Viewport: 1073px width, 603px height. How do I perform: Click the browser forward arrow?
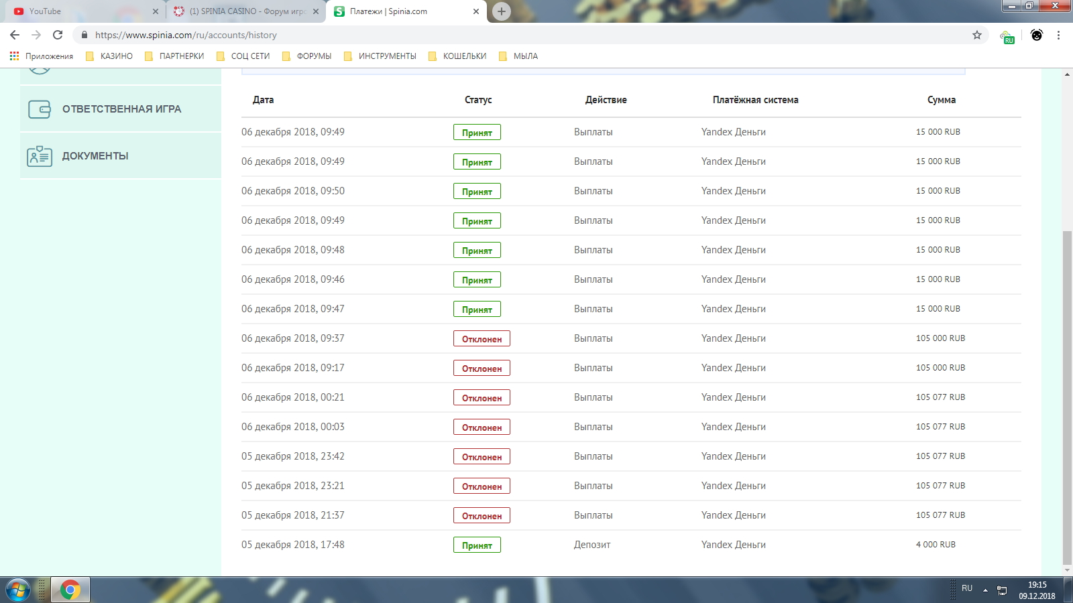[36, 35]
